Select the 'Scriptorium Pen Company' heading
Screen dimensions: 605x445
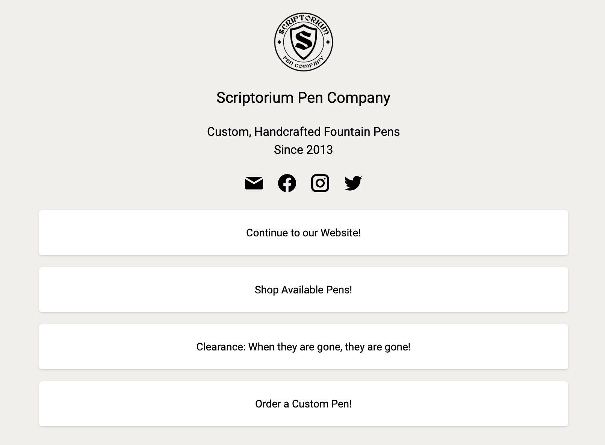pyautogui.click(x=303, y=98)
